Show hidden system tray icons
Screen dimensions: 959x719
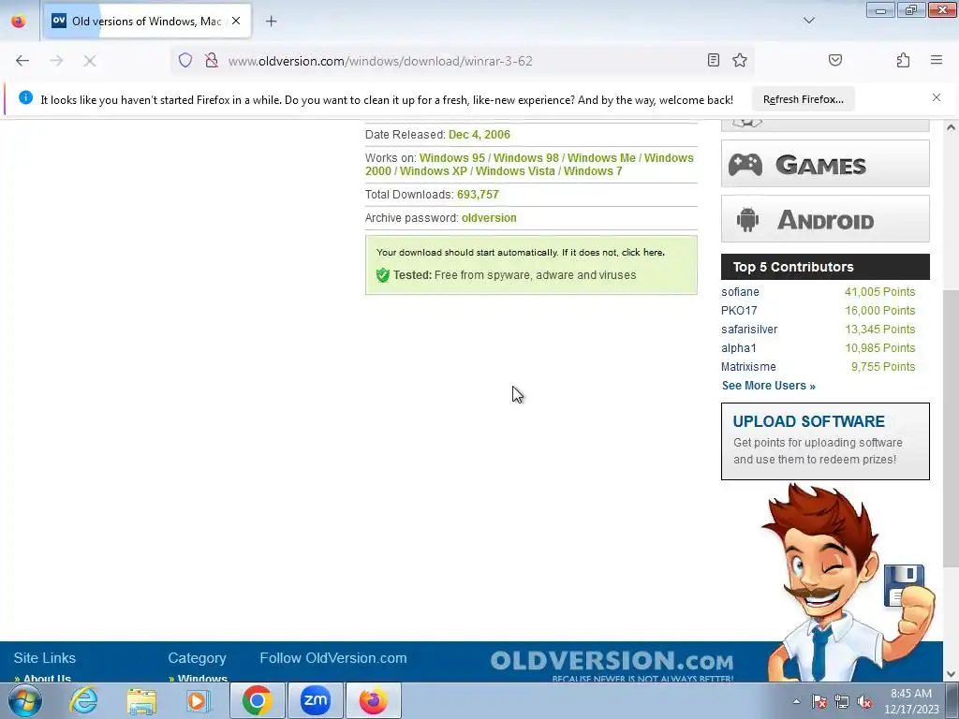pos(796,701)
